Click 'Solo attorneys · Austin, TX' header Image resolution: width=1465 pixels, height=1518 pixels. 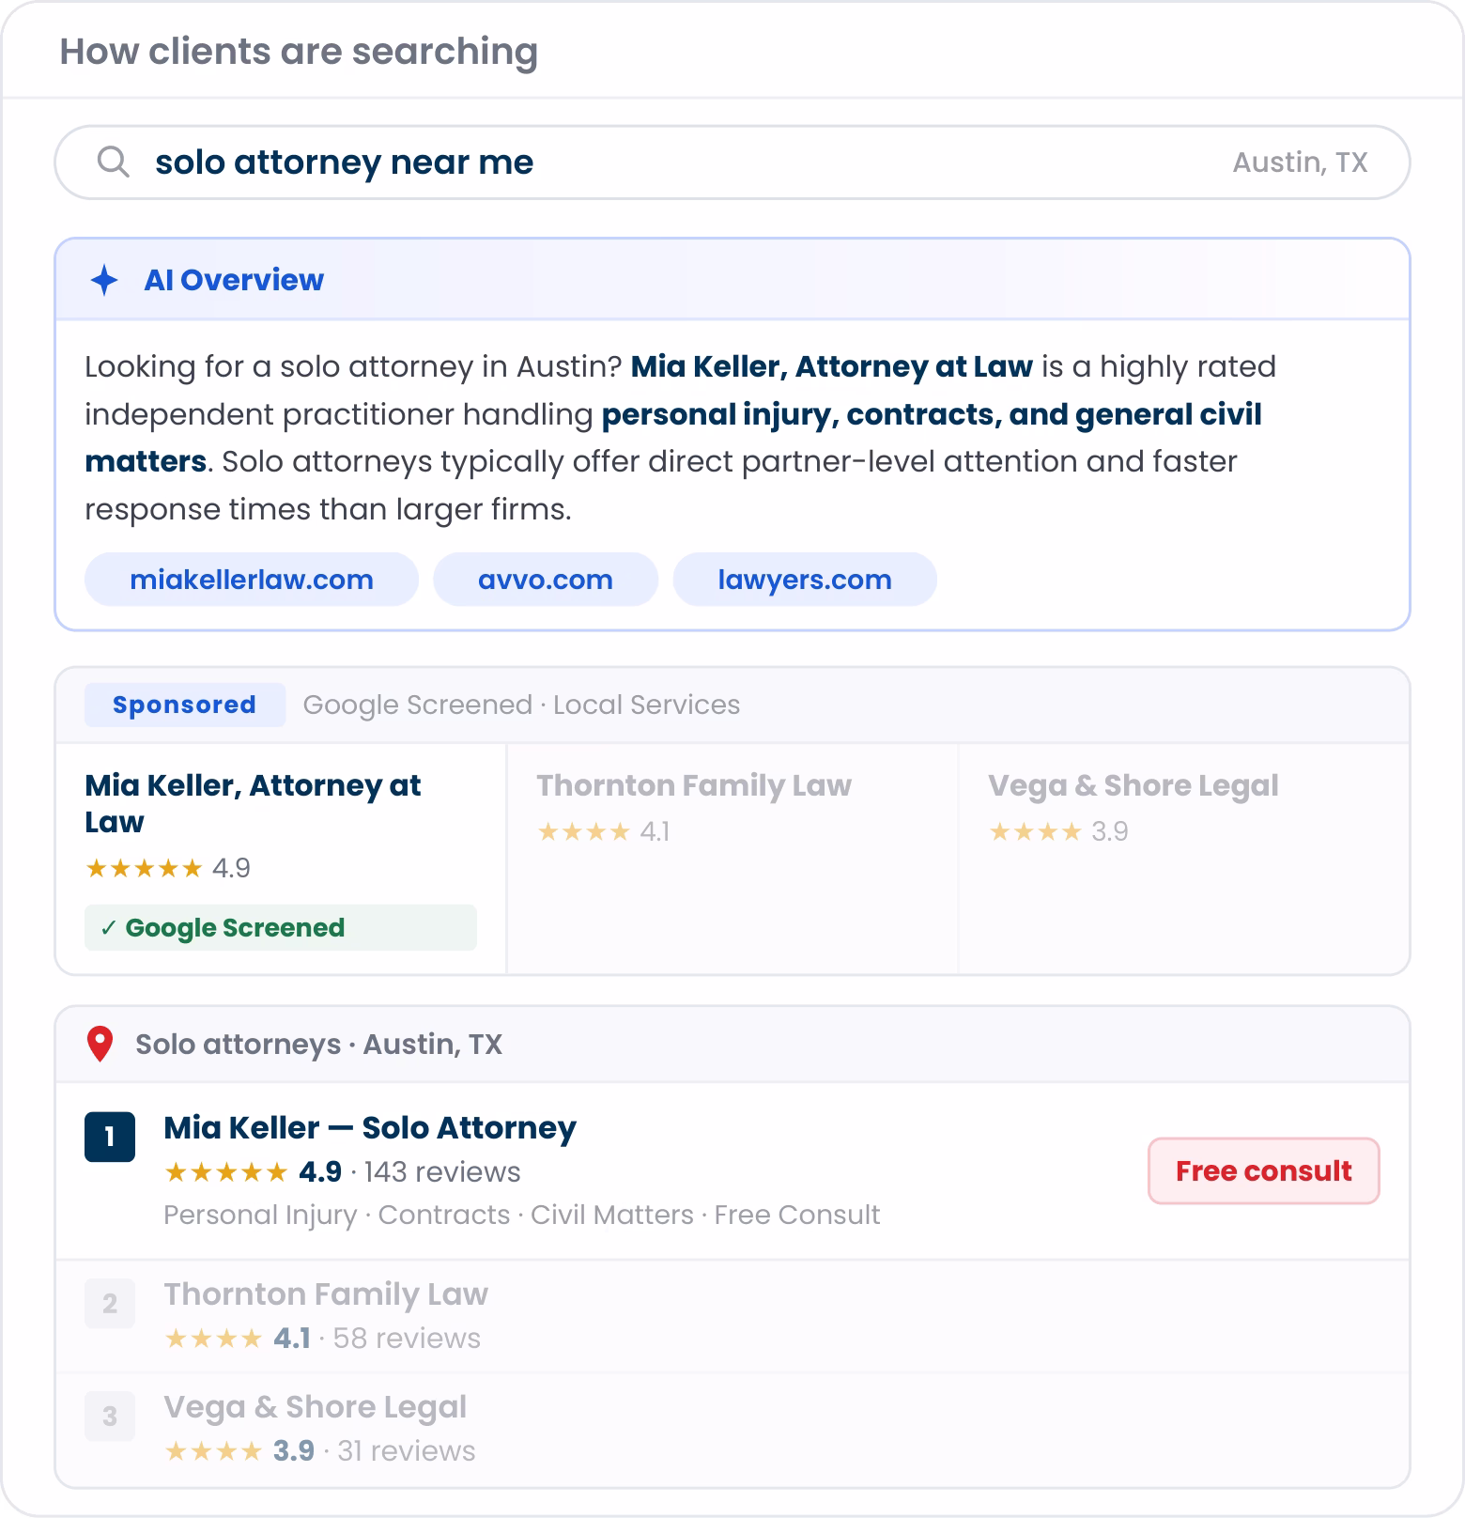[318, 1044]
